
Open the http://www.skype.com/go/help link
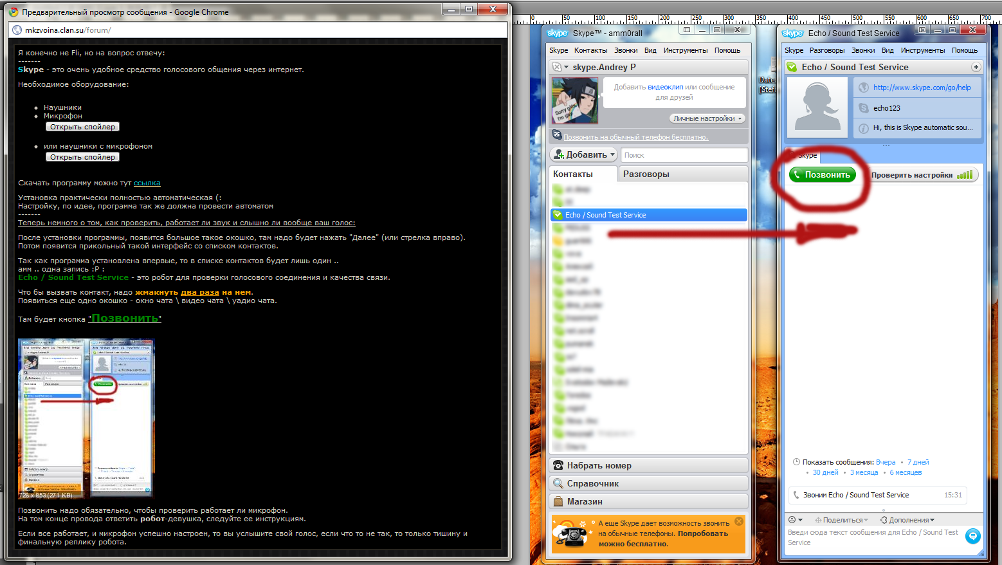922,88
